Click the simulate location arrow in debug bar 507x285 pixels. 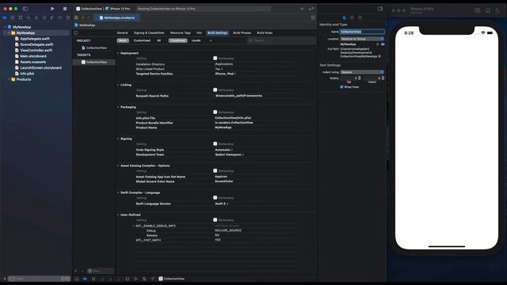click(152, 279)
